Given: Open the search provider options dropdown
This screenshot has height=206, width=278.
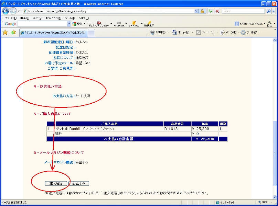Looking at the screenshot, I should click(x=274, y=11).
